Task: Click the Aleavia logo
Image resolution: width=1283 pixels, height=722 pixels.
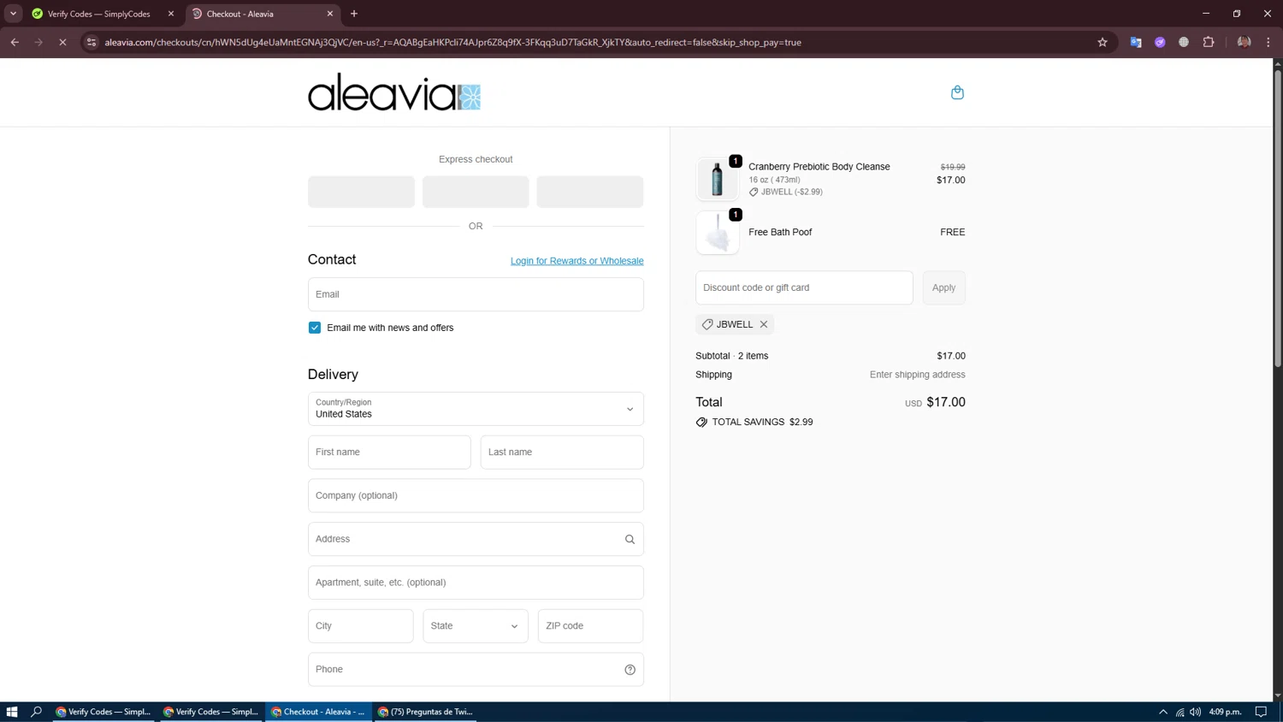Action: [394, 92]
